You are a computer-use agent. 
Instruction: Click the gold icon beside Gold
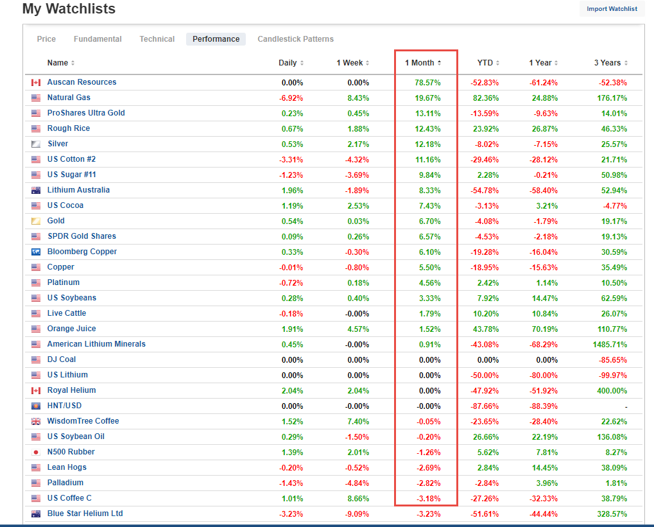36,221
